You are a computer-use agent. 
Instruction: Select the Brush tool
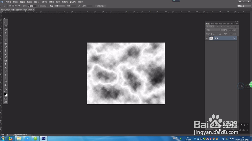tap(6, 47)
